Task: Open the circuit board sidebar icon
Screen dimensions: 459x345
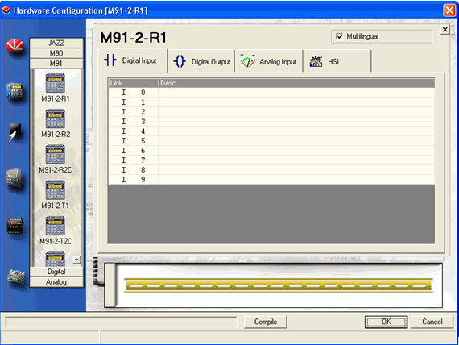Action: tap(16, 277)
